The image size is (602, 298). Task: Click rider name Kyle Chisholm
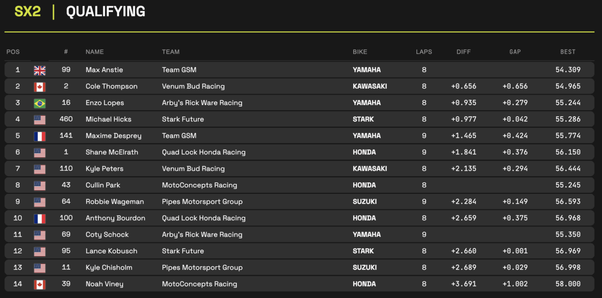[x=109, y=267]
